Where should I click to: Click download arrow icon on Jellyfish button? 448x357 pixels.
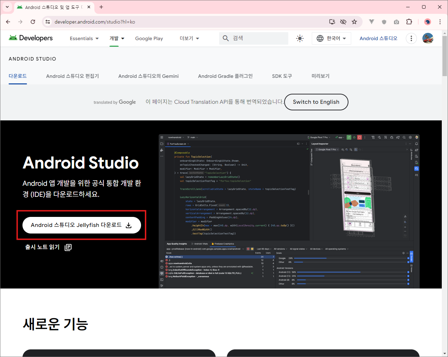click(x=129, y=225)
